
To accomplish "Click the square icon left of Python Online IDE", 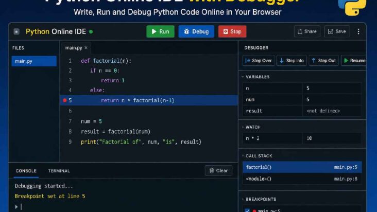I will coord(16,31).
